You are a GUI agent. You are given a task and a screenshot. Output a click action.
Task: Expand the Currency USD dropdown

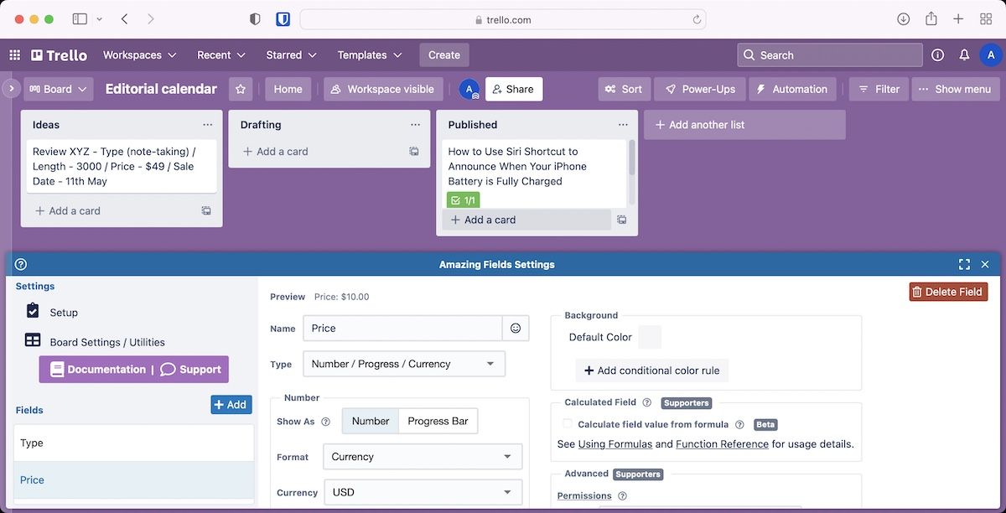coord(423,492)
